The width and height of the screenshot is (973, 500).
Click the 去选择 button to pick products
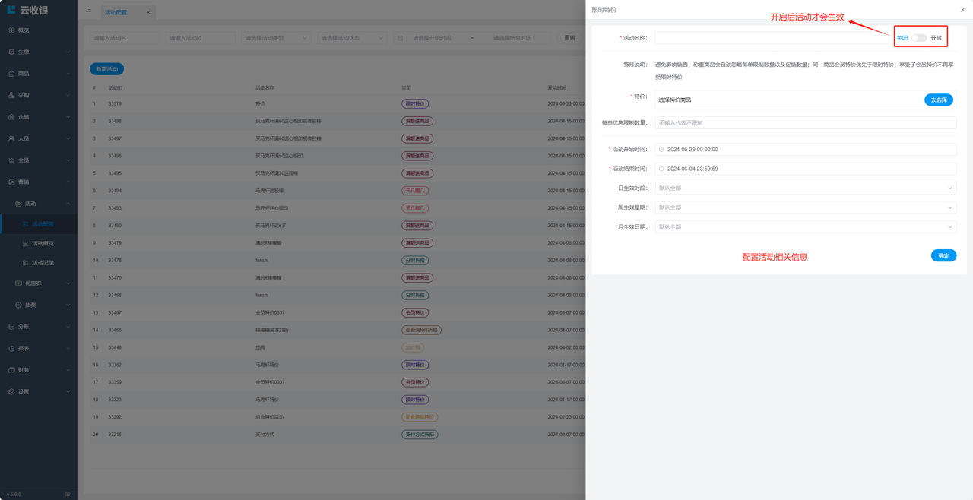pyautogui.click(x=938, y=100)
